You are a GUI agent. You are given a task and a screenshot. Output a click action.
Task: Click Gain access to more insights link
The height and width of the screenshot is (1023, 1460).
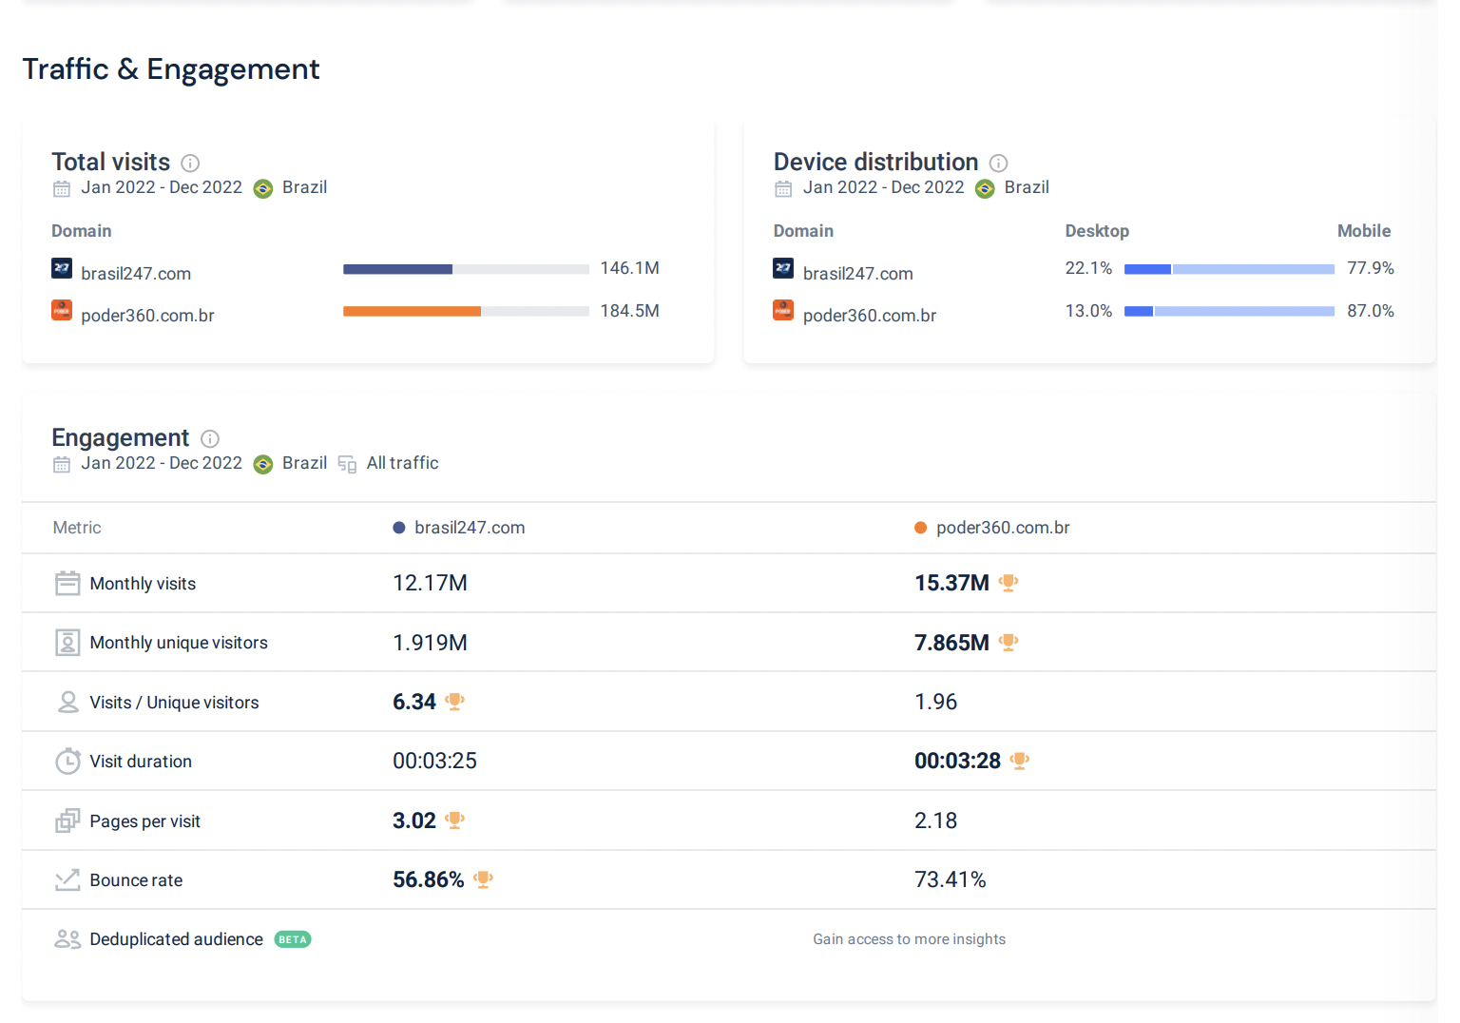(x=909, y=939)
